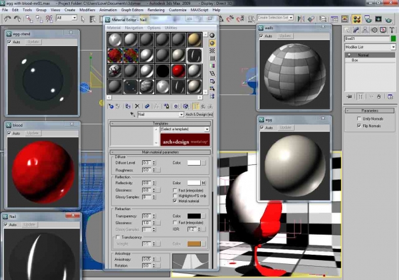Open Material Editor's Navigation menu
The height and width of the screenshot is (280, 399).
[x=134, y=27]
